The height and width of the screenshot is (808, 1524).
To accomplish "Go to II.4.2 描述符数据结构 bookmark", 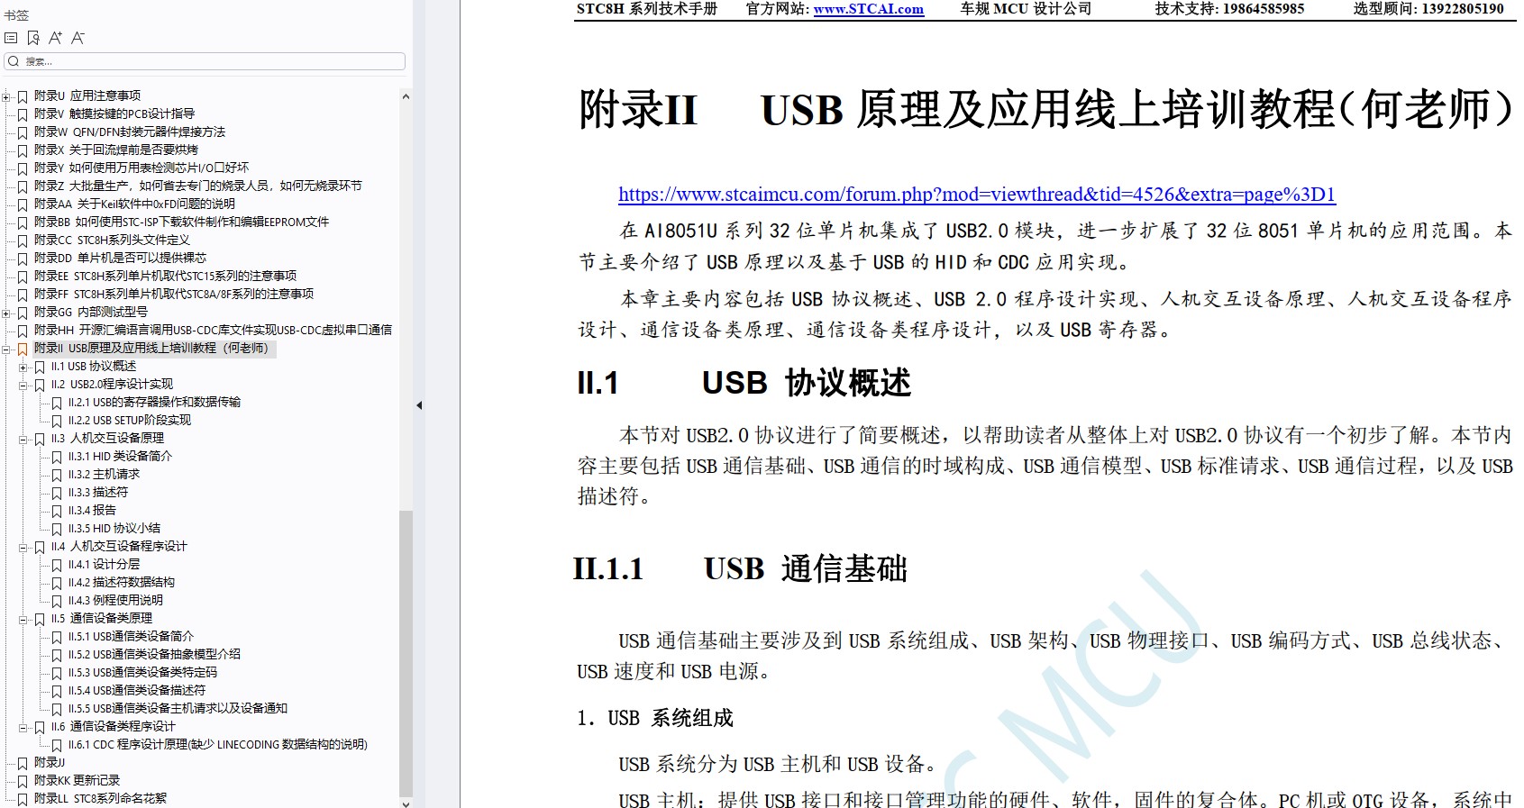I will tap(122, 582).
